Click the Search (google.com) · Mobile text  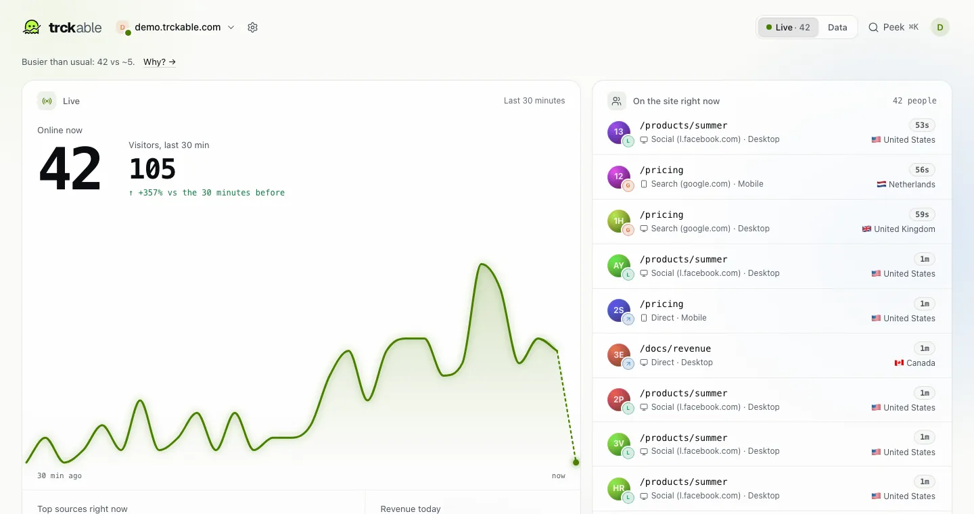click(707, 184)
